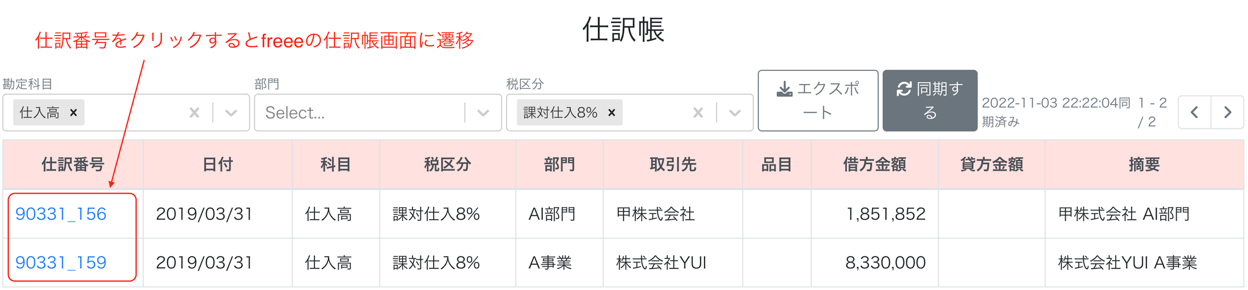The height and width of the screenshot is (290, 1248).
Task: Click the 摘要 column header
Action: pyautogui.click(x=1144, y=164)
